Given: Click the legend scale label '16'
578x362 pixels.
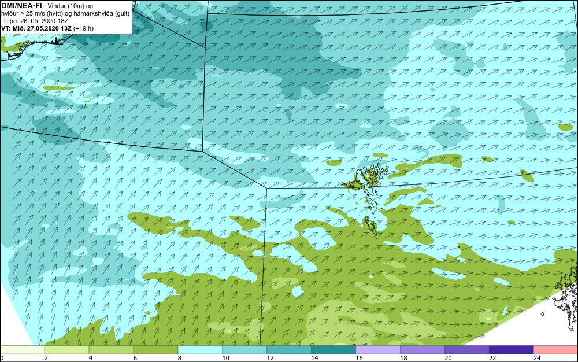Looking at the screenshot, I should click(x=359, y=358).
